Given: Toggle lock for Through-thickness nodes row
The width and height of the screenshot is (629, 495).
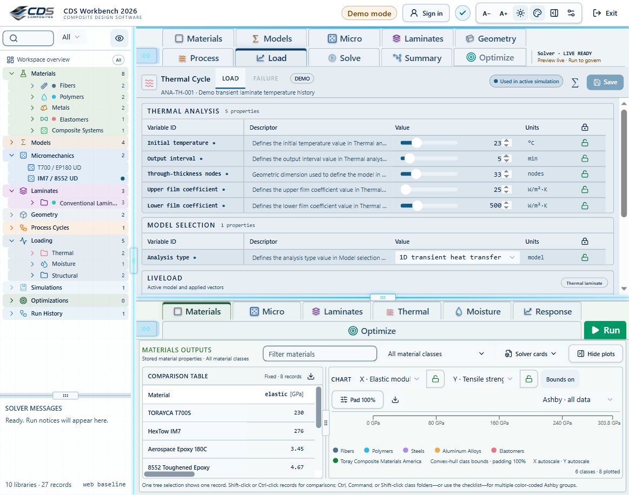Looking at the screenshot, I should (585, 174).
